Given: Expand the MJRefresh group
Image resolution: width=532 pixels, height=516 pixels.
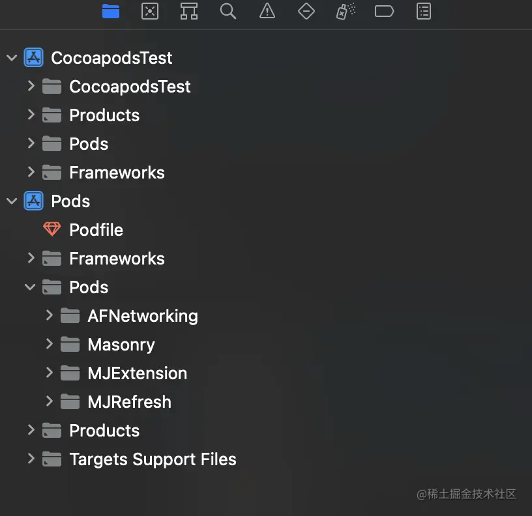Looking at the screenshot, I should (49, 401).
